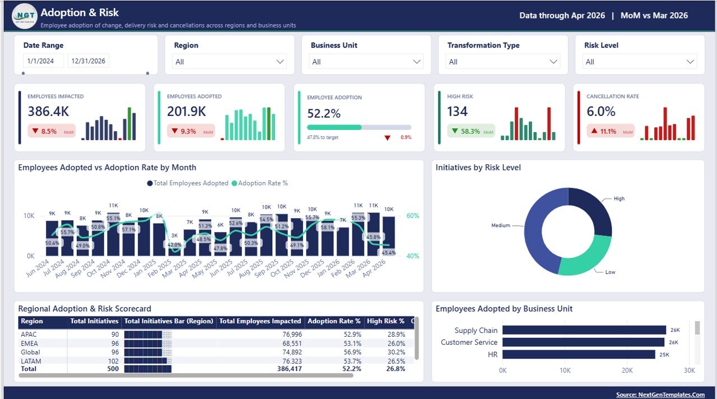Sort by Total Employees Impacted column header
This screenshot has width=717, height=399.
click(260, 322)
